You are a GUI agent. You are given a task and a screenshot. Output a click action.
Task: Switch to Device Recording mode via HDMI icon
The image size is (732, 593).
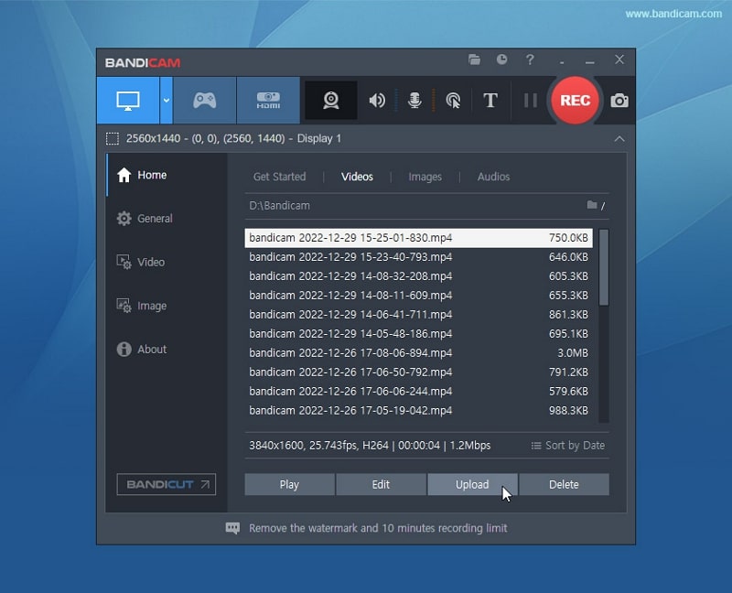268,101
